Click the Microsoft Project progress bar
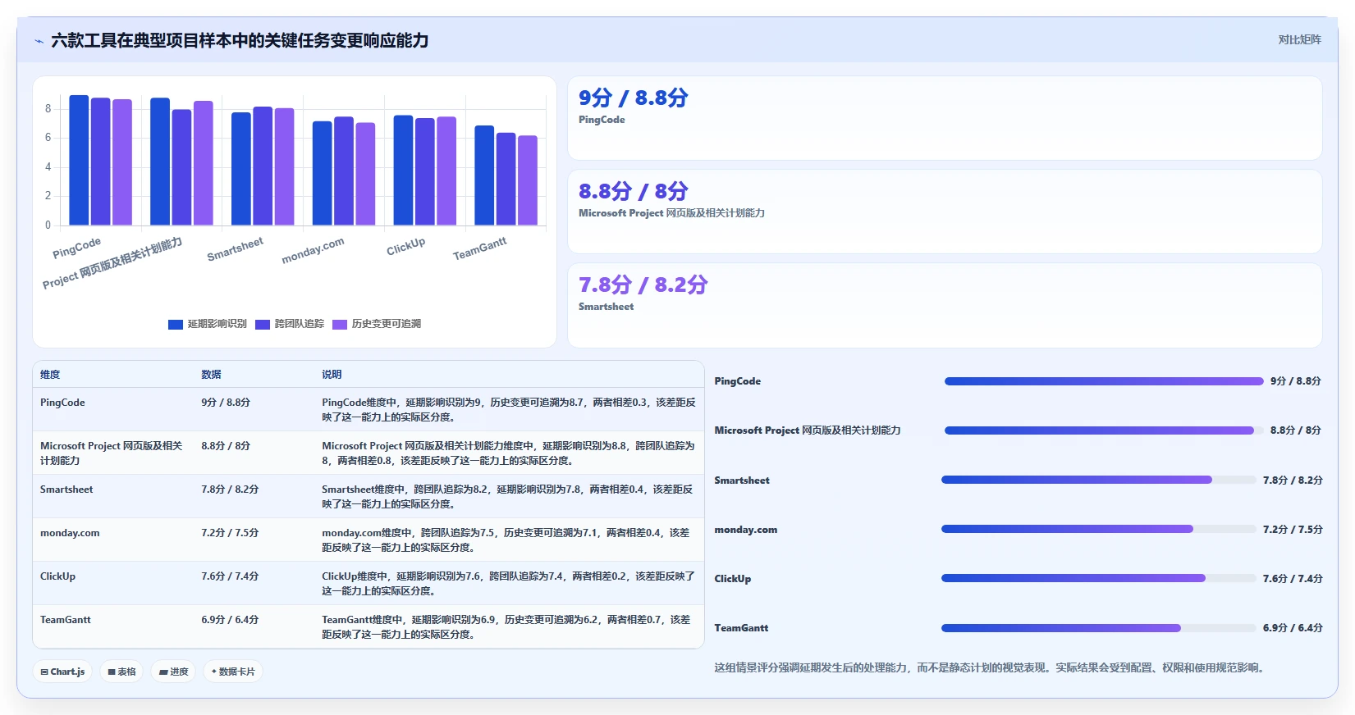The image size is (1355, 715). (1104, 430)
